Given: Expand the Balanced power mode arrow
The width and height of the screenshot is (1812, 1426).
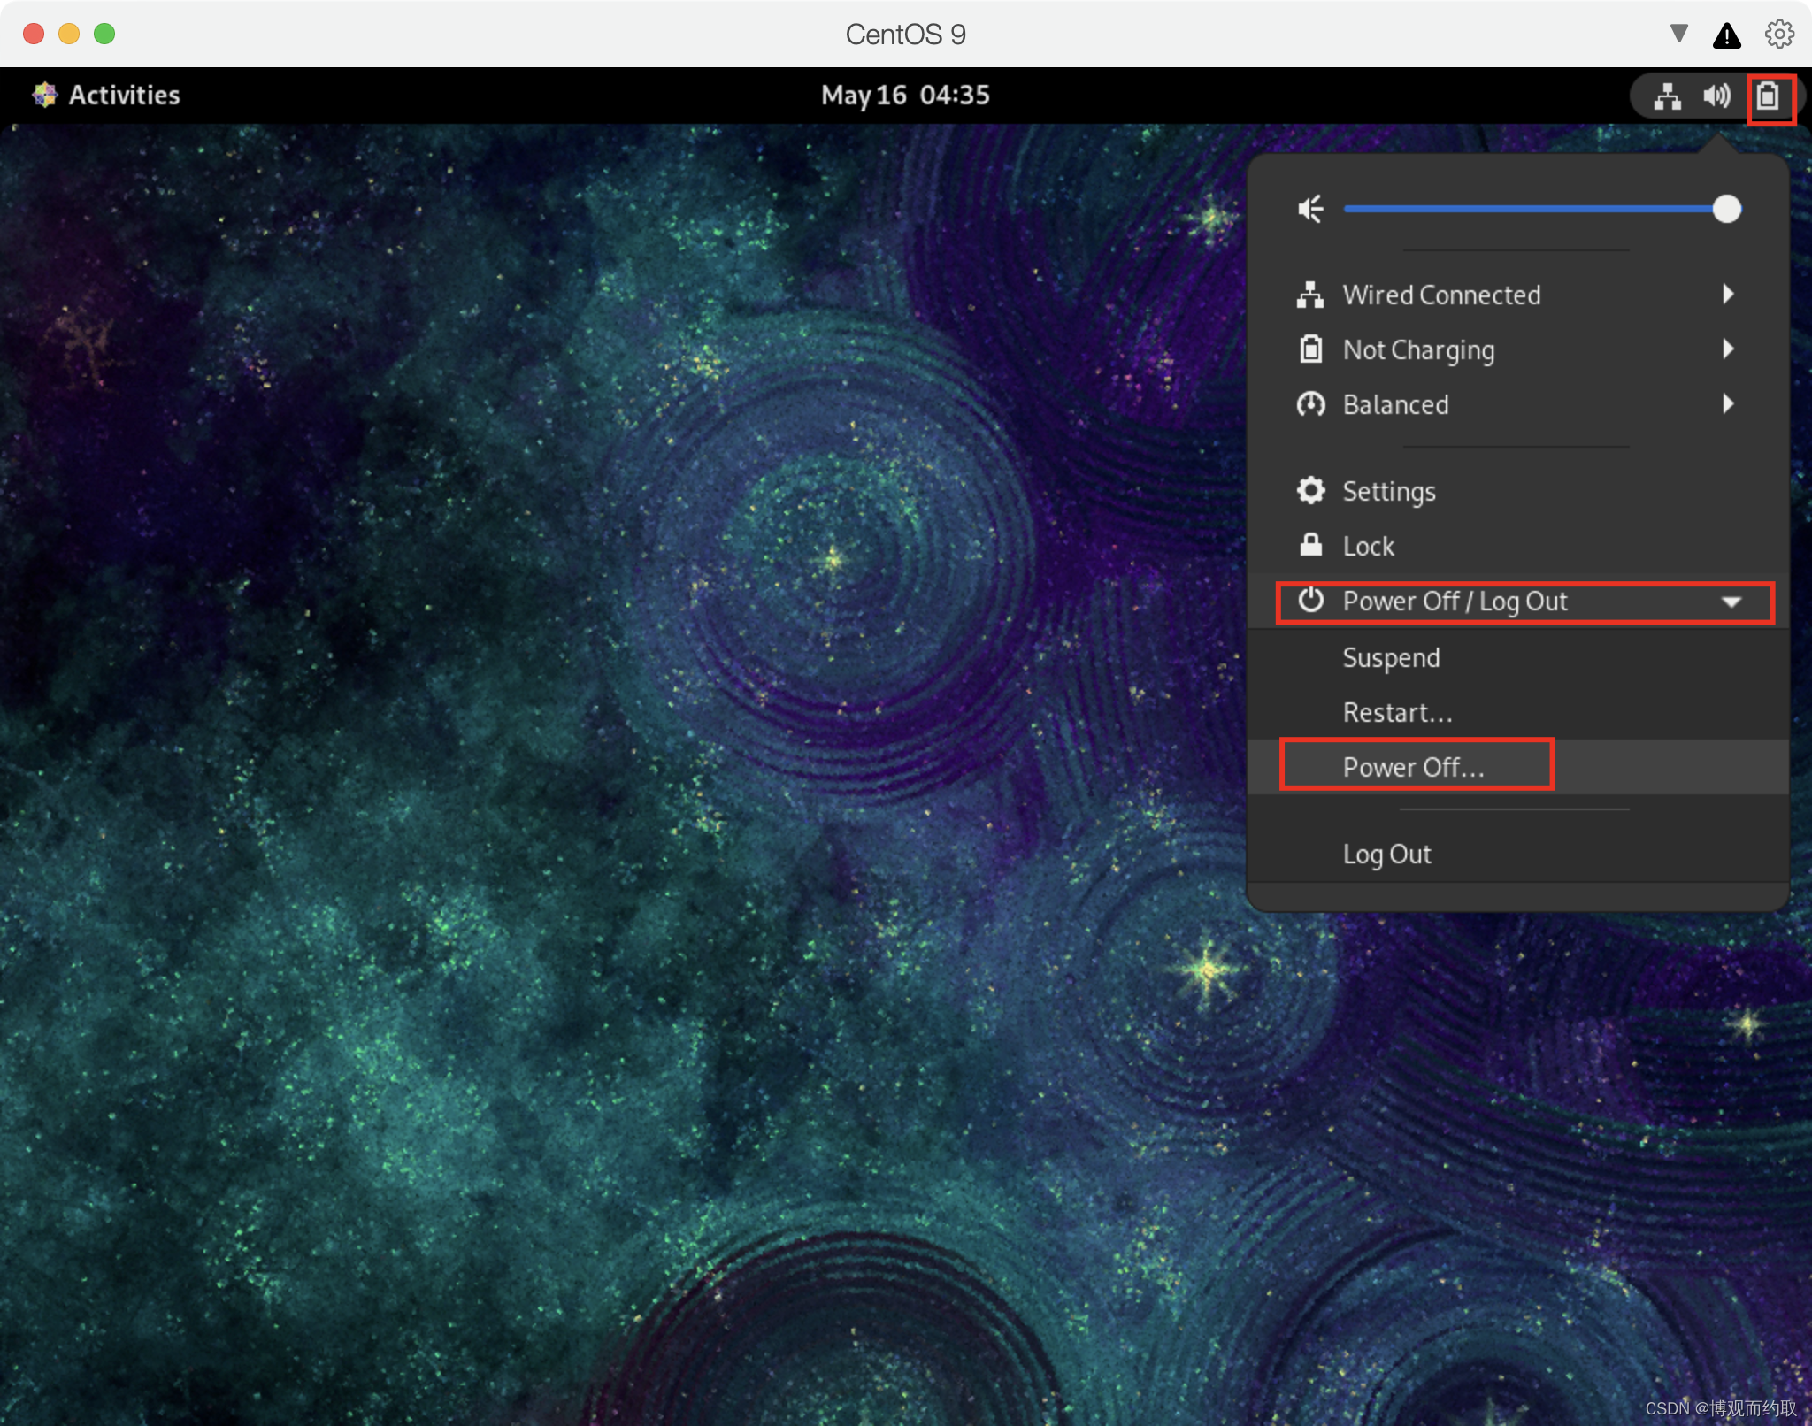Looking at the screenshot, I should [x=1728, y=403].
